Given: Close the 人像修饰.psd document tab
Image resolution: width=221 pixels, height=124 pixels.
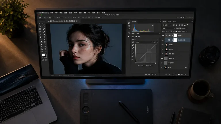Looking at the screenshot, I should coord(79,21).
